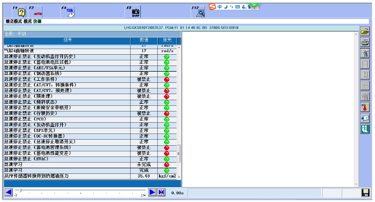Click the open folder icon in right sidebar
This screenshot has width=375, height=202.
point(365,32)
